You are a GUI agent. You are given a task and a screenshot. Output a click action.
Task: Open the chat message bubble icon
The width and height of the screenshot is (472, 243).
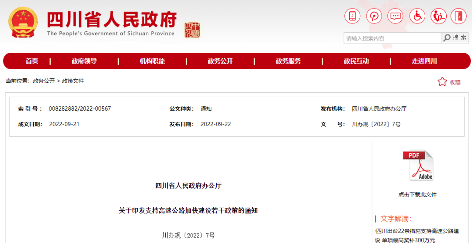point(395,16)
